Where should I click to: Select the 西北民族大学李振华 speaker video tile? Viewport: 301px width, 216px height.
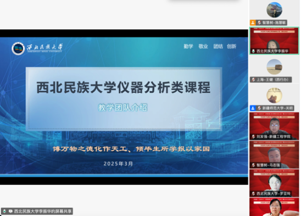[x=274, y=41]
